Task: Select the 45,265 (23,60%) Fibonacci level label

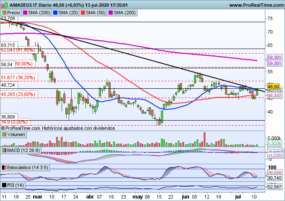Action: click(18, 94)
